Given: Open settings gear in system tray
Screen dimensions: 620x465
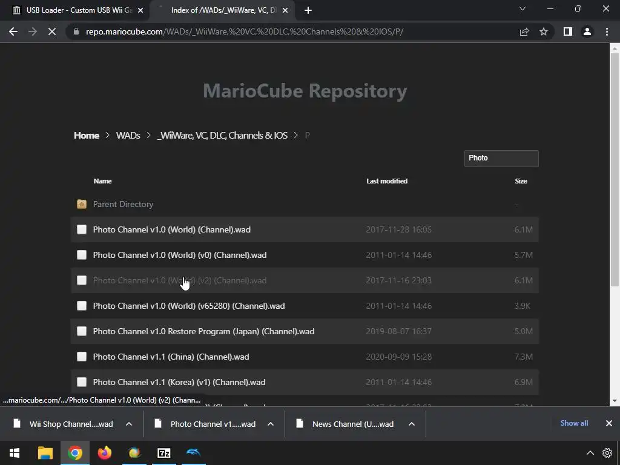Looking at the screenshot, I should tap(607, 453).
